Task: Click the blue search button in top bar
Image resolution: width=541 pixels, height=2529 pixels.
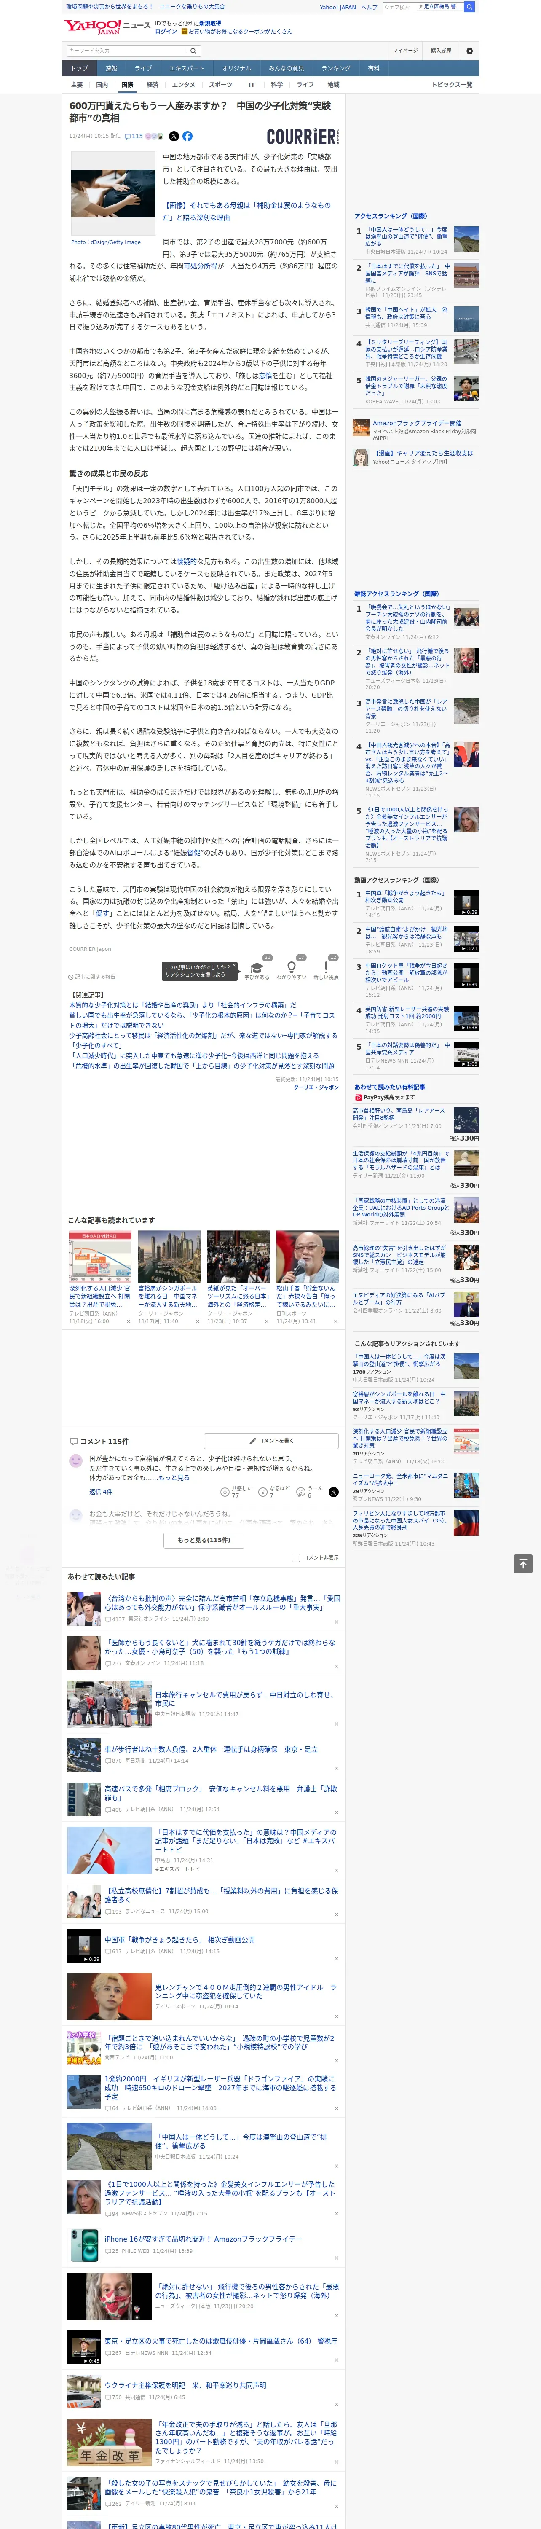Action: point(469,7)
